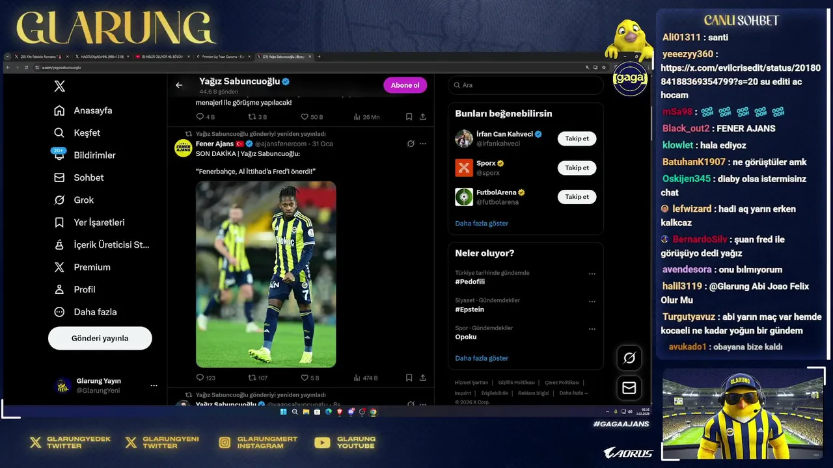Open Sporx profile avatar

pos(464,168)
